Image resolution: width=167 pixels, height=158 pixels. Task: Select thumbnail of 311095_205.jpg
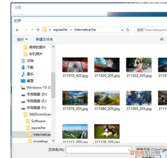tap(139, 98)
